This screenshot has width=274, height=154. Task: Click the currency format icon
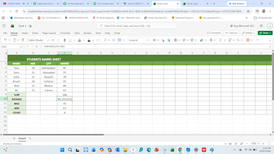click(x=154, y=40)
